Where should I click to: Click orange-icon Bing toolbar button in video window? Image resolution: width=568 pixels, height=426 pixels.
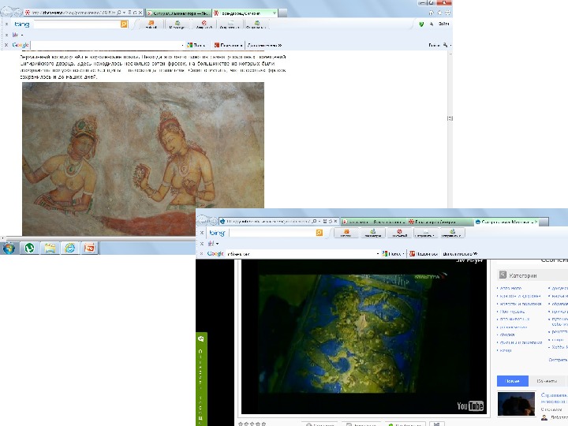[x=346, y=233]
